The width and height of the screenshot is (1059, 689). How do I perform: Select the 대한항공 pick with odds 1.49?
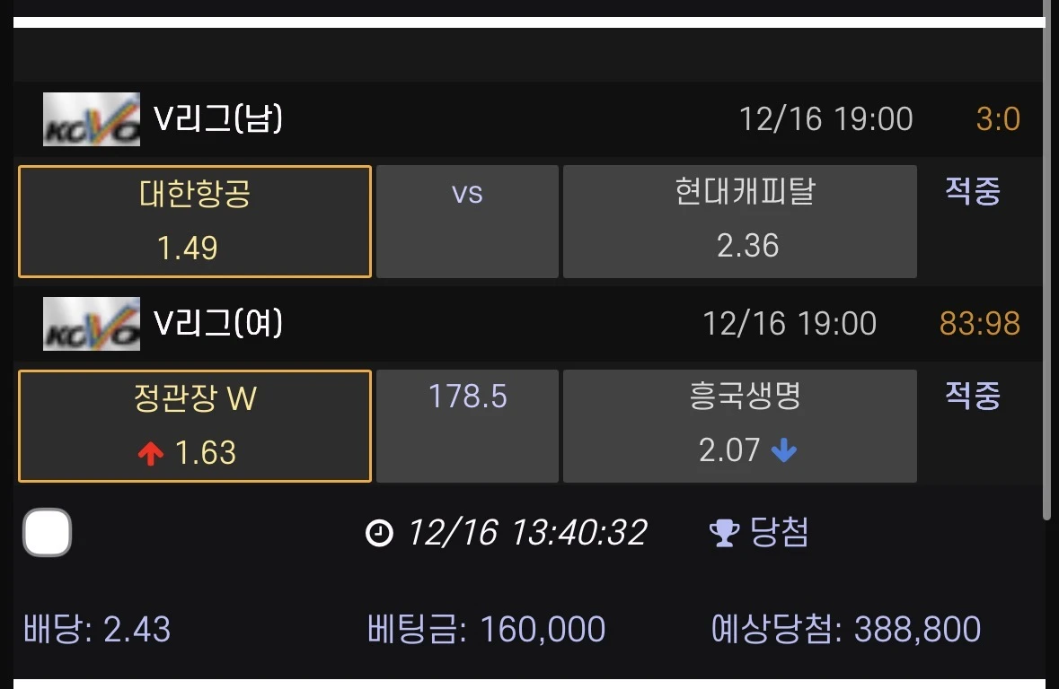click(194, 220)
